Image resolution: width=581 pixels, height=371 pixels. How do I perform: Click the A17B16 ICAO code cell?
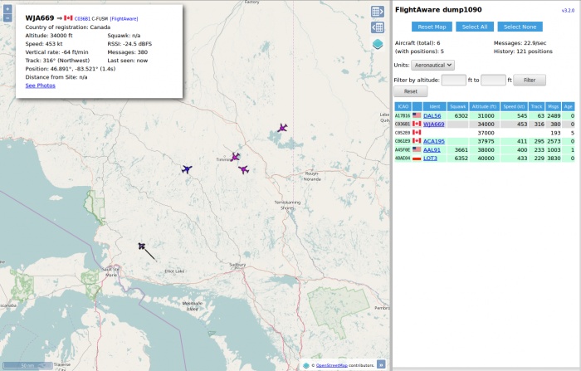click(403, 115)
